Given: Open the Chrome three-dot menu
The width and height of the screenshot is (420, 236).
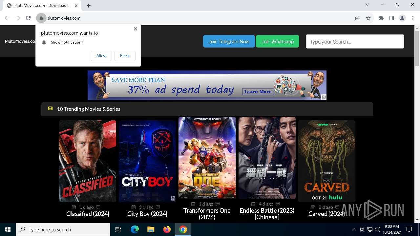Looking at the screenshot, I should pyautogui.click(x=413, y=18).
